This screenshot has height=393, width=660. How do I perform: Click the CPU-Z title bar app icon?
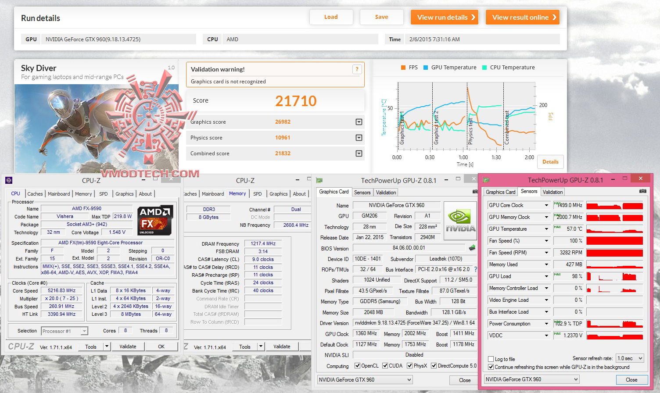coord(9,180)
